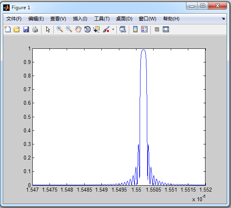Open the 工具(T) menu
The height and width of the screenshot is (208, 231).
[102, 19]
